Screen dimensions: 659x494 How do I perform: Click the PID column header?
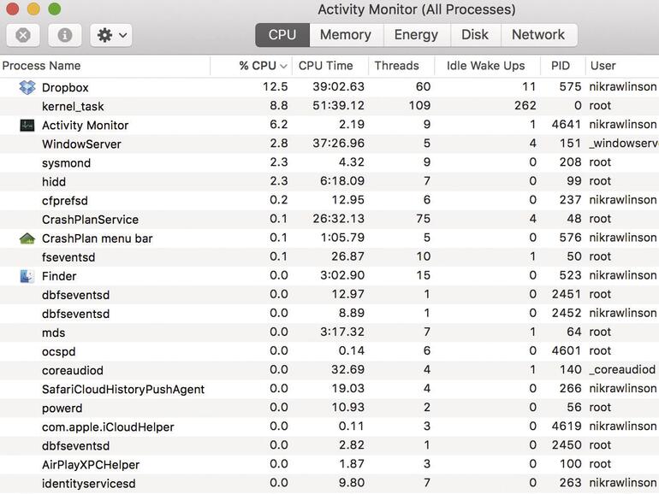[561, 66]
